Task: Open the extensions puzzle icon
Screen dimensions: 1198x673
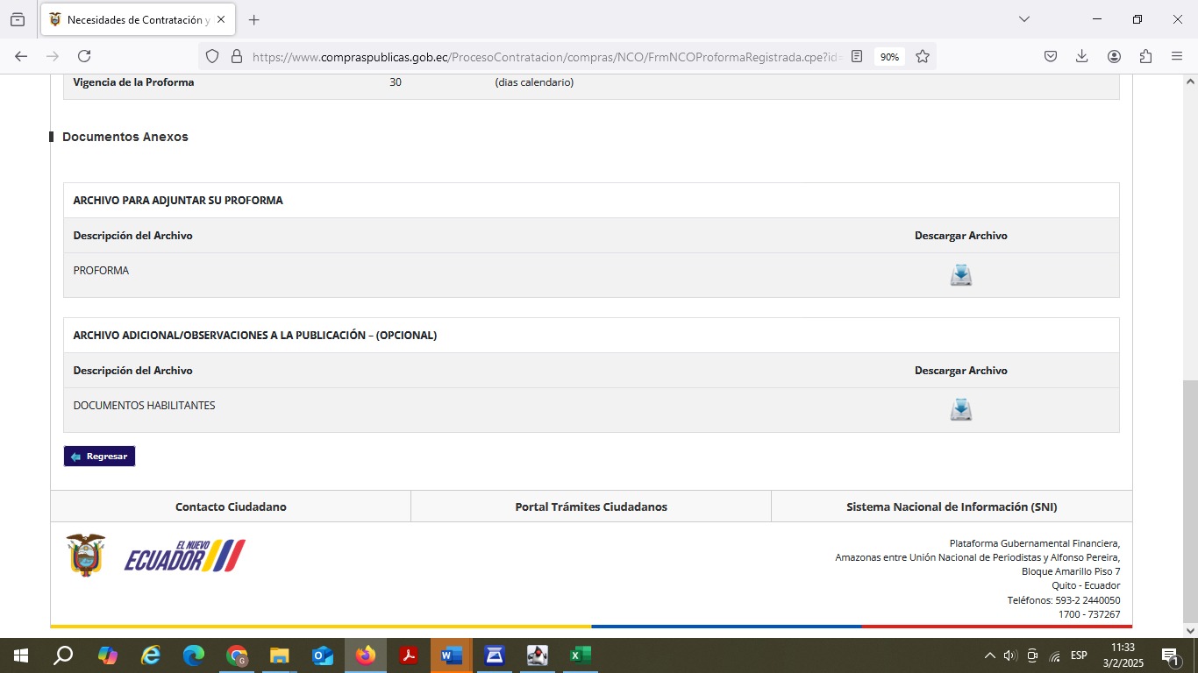Action: pos(1145,56)
